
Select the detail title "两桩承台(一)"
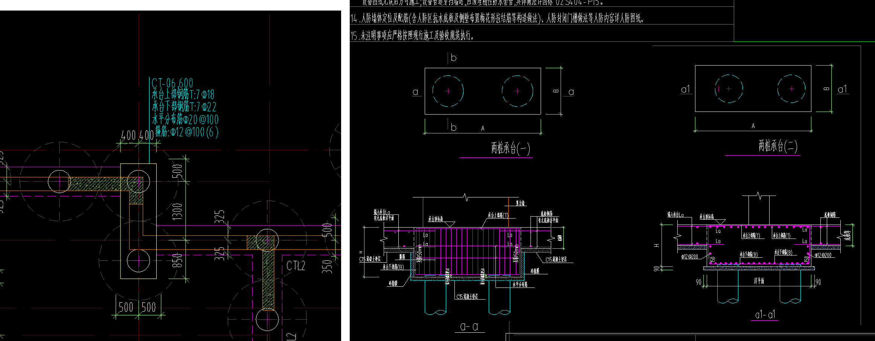click(x=510, y=148)
